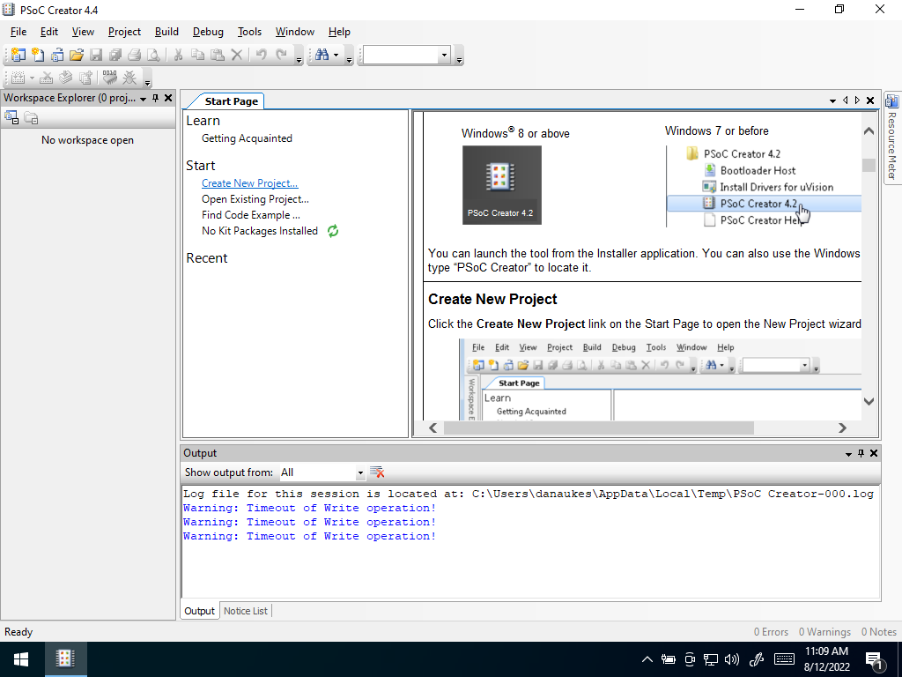This screenshot has width=902, height=677.
Task: Click the Save (floppy disk) icon
Action: coord(96,55)
